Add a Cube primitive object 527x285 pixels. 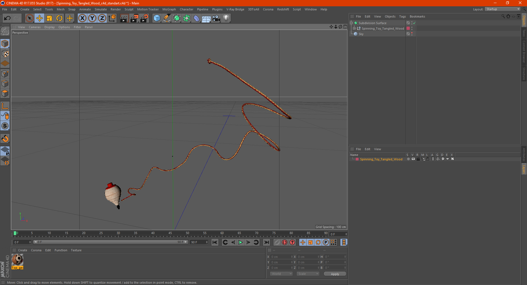(x=157, y=18)
